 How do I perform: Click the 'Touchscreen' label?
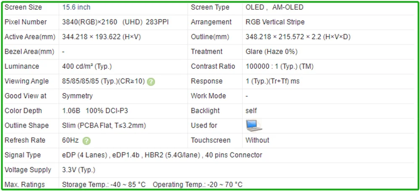(210, 140)
